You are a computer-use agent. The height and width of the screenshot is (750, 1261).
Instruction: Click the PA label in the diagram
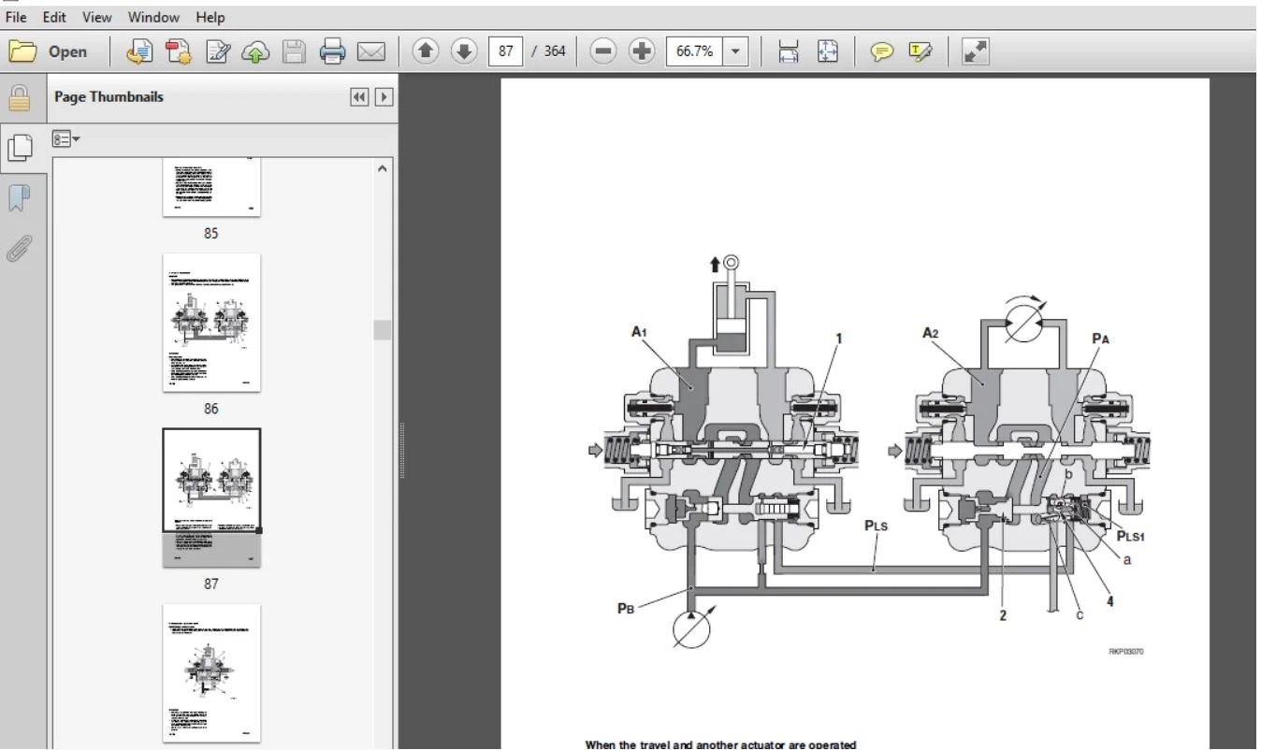tap(1101, 339)
